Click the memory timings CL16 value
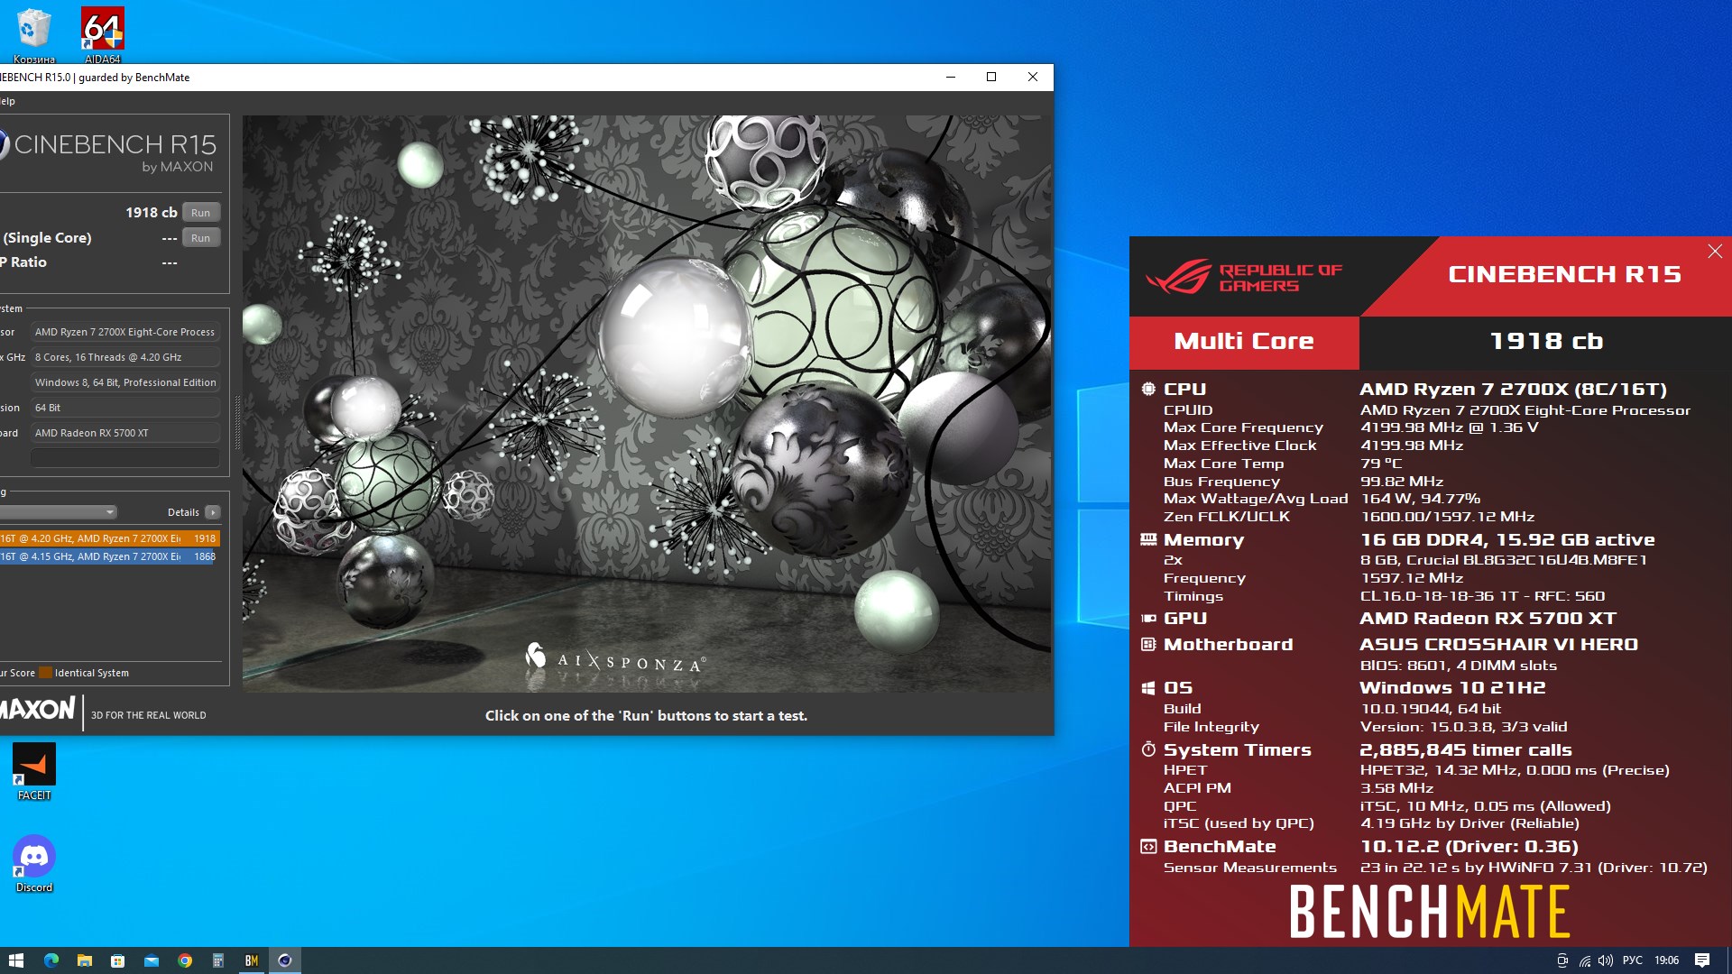The height and width of the screenshot is (974, 1732). [x=1482, y=596]
